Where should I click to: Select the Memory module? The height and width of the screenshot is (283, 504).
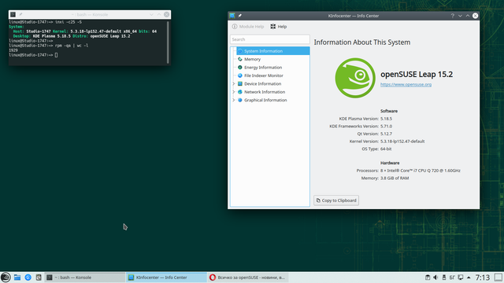252,59
